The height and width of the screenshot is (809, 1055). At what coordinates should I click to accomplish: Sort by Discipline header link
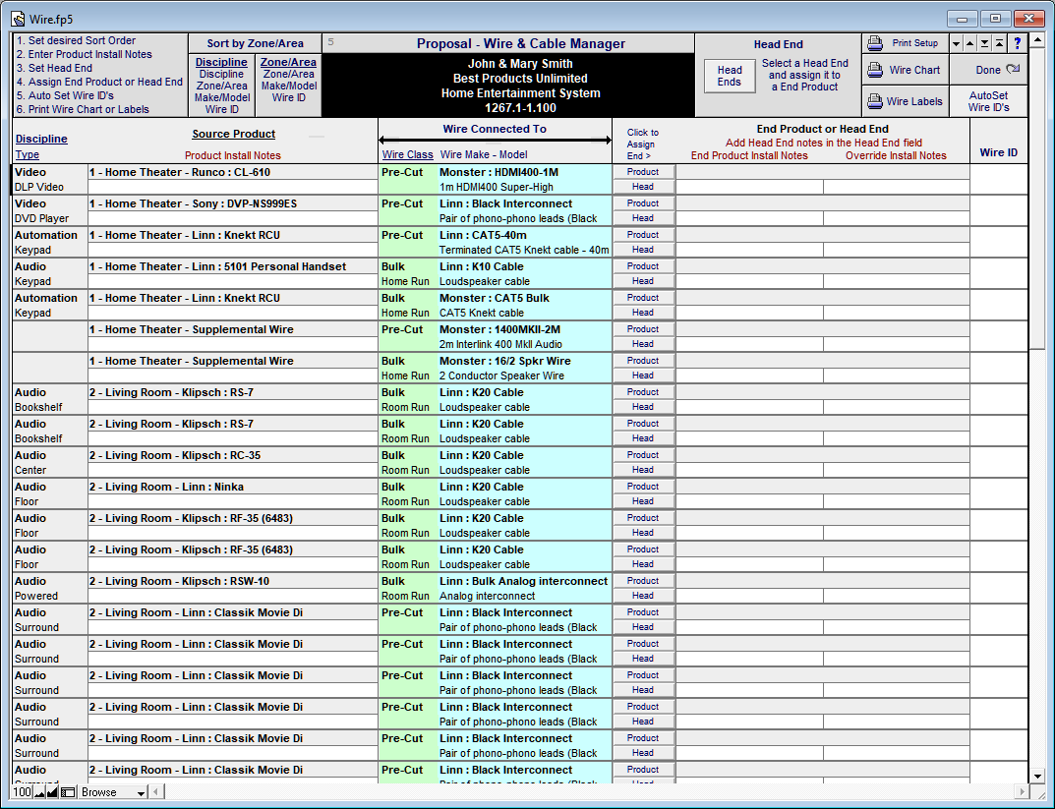(221, 62)
